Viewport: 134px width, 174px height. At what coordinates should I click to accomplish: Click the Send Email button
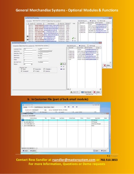[87, 92]
